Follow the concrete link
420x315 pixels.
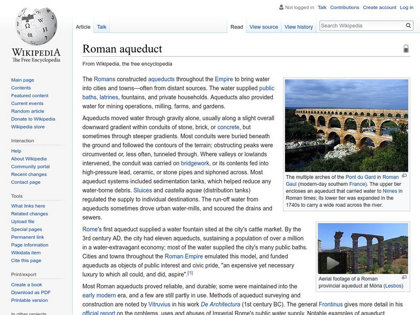click(228, 127)
